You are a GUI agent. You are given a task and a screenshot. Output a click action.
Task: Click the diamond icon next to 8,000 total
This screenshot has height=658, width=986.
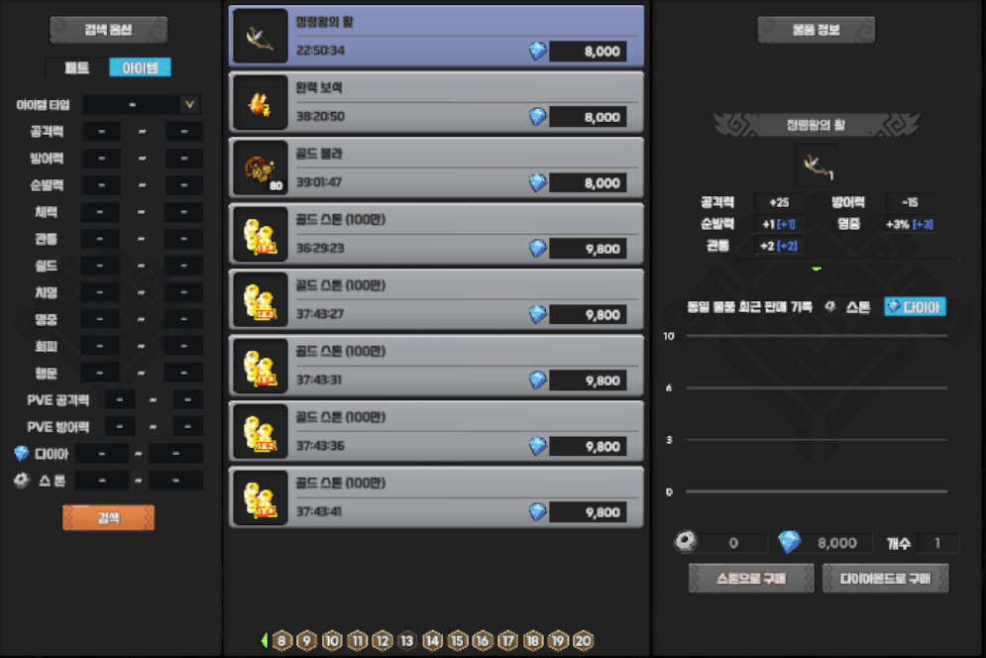click(x=789, y=542)
